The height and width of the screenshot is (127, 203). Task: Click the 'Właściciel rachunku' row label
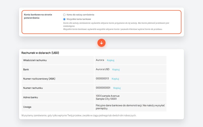point(35,60)
